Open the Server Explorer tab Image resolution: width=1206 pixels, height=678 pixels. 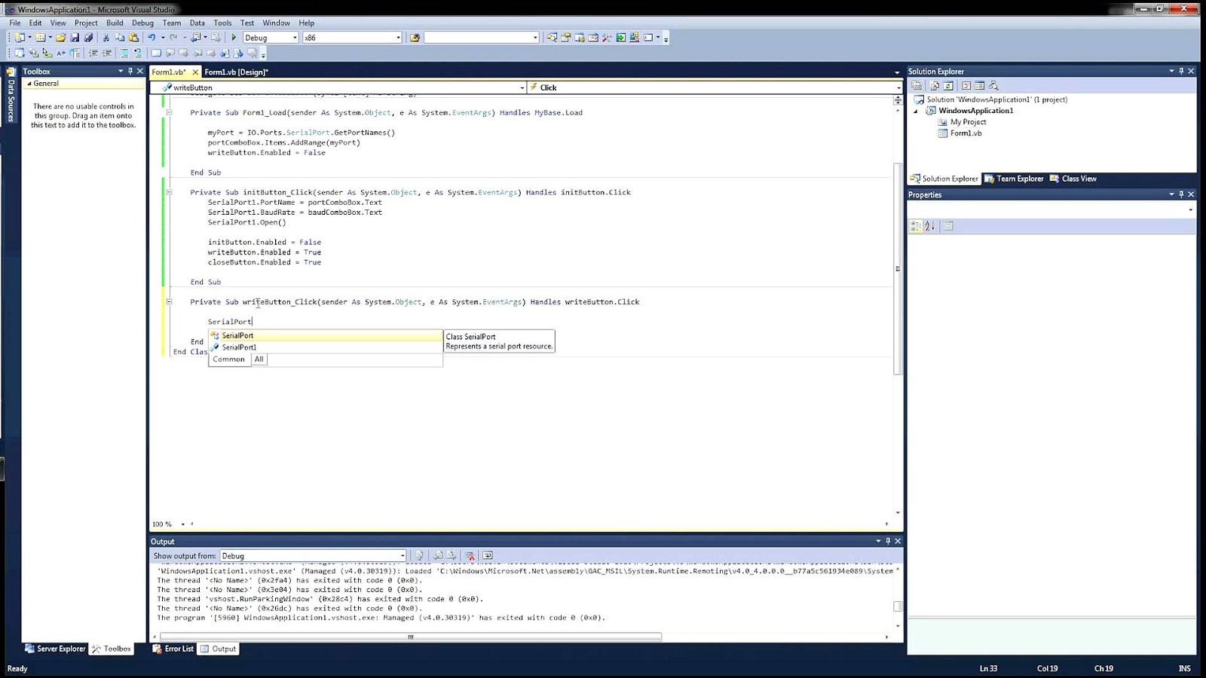click(x=55, y=649)
